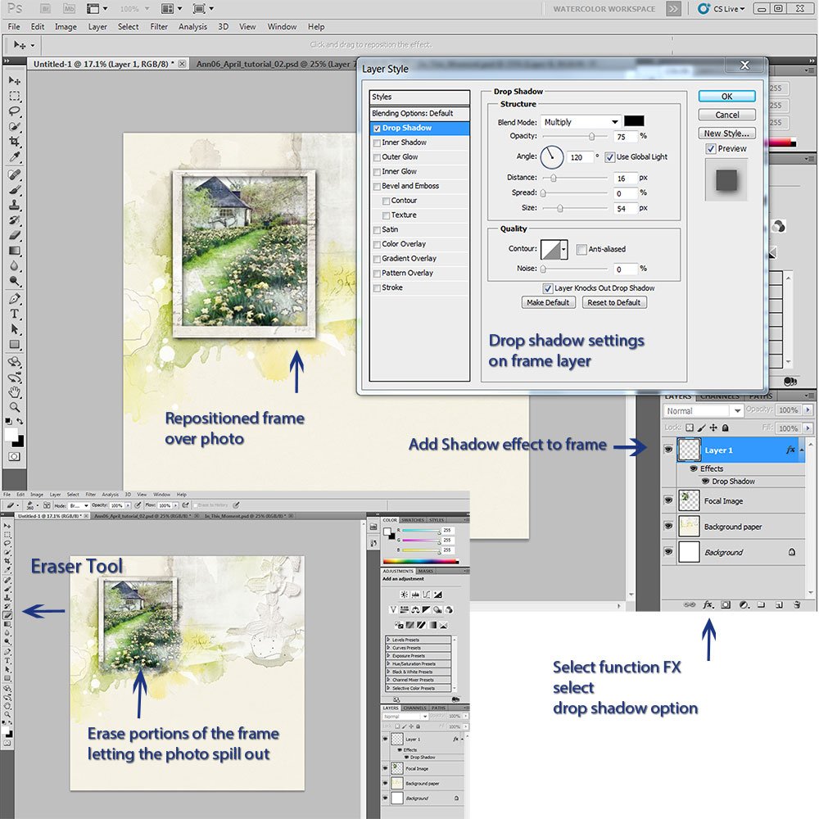Image resolution: width=819 pixels, height=819 pixels.
Task: Enable the Anti-aliased checkbox
Action: coord(581,250)
